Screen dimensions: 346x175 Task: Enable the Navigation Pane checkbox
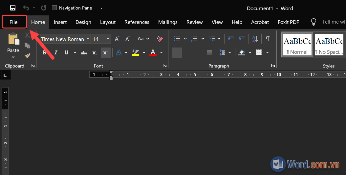(54, 8)
